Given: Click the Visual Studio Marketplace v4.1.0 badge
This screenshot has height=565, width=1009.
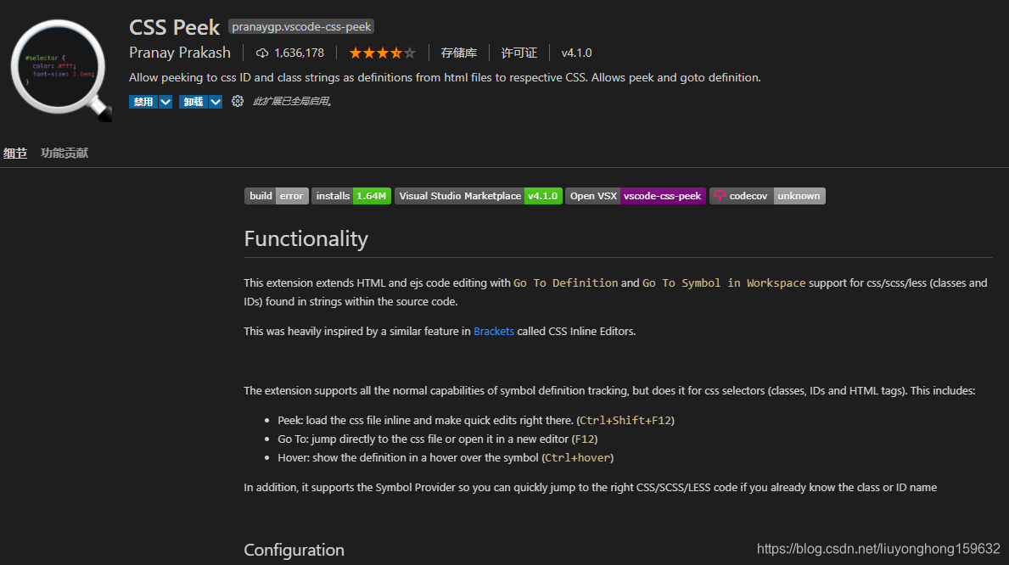Looking at the screenshot, I should click(478, 196).
